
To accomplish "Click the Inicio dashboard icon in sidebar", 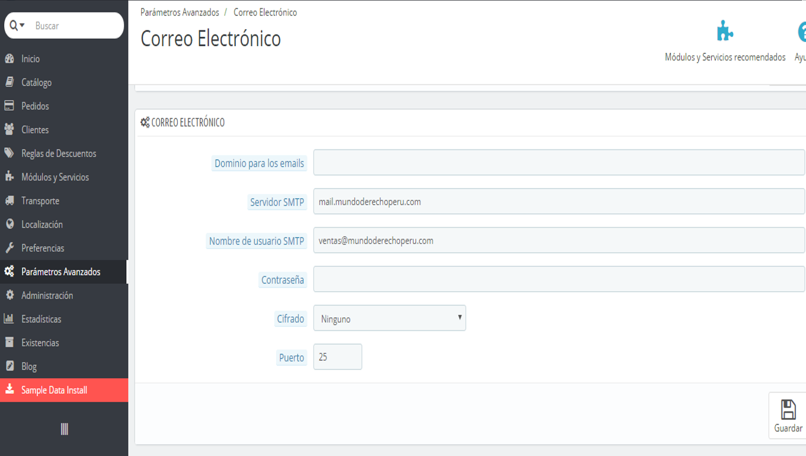I will coord(9,59).
